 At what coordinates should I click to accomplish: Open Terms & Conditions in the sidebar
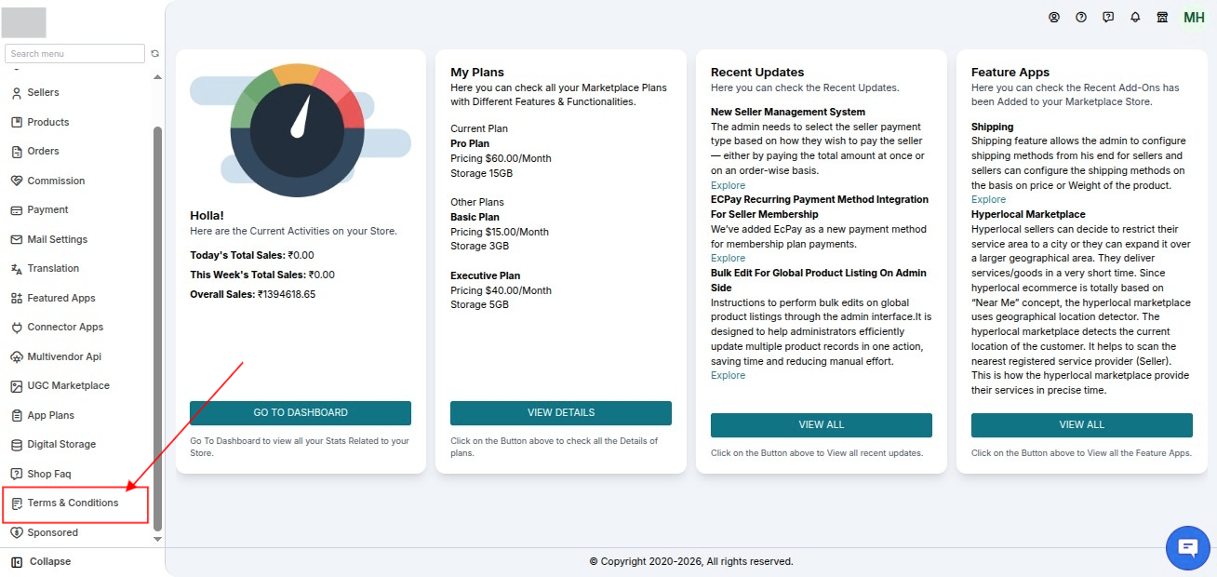click(x=74, y=503)
